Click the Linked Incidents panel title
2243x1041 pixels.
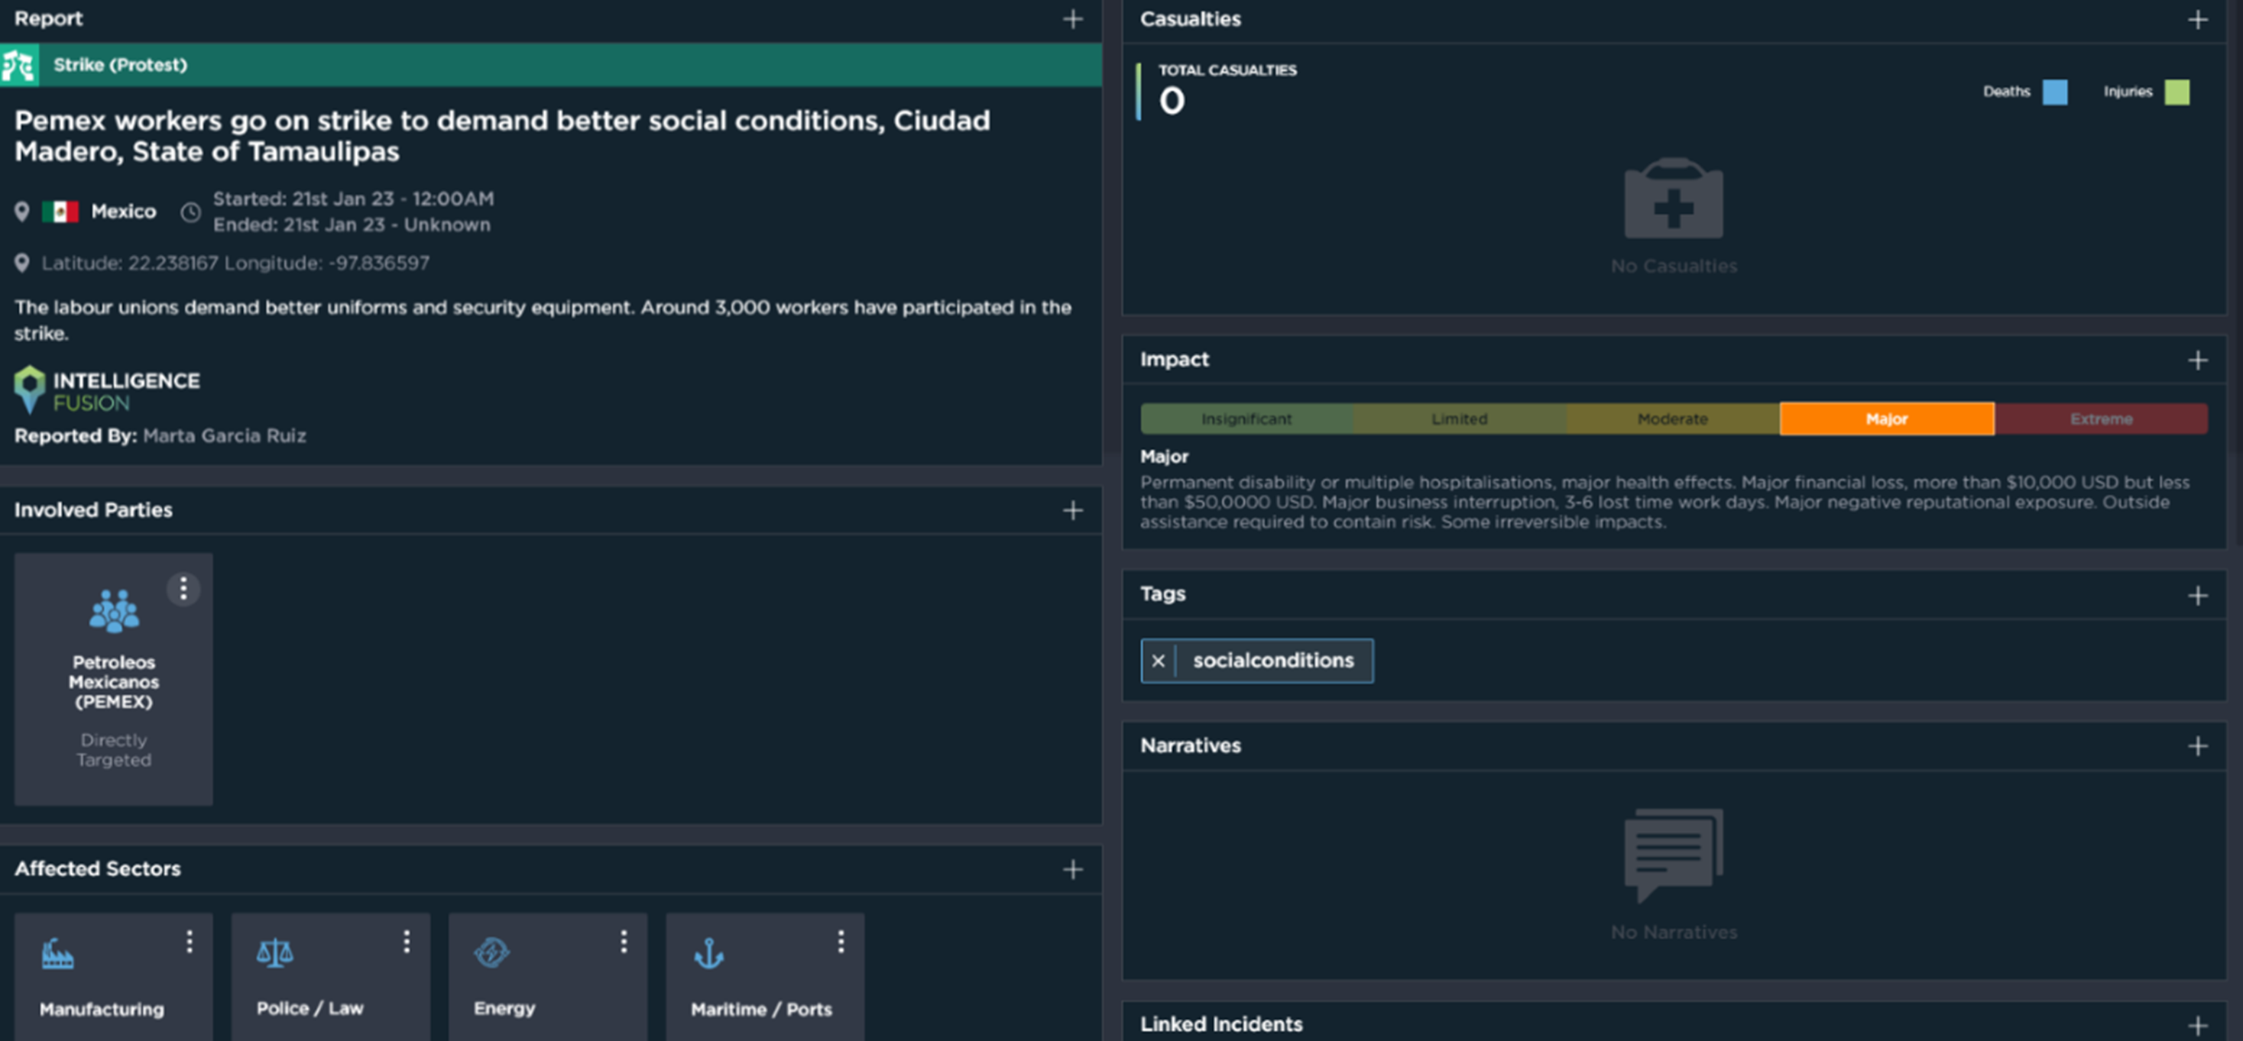(1222, 1024)
